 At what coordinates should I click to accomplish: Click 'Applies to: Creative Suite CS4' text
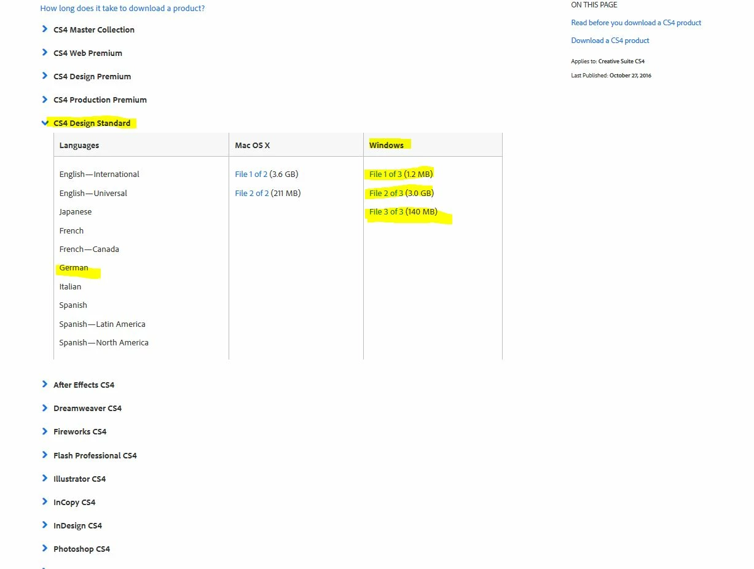tap(608, 61)
